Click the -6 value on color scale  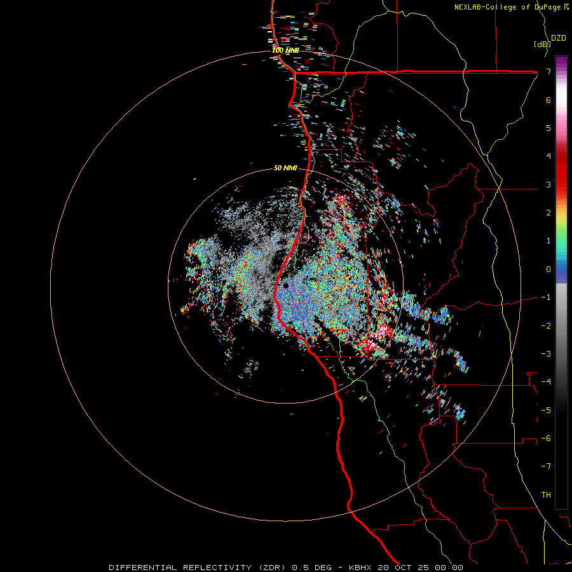point(546,439)
